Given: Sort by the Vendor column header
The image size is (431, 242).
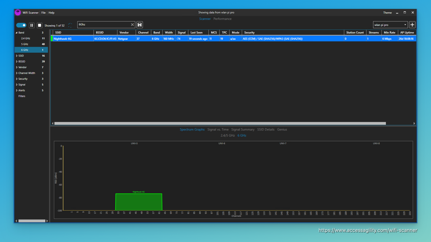Looking at the screenshot, I should pos(126,33).
